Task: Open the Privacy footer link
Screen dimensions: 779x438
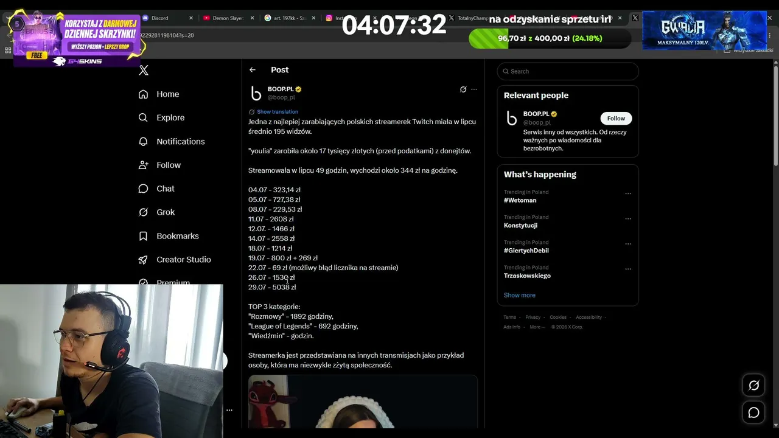Action: click(x=533, y=317)
